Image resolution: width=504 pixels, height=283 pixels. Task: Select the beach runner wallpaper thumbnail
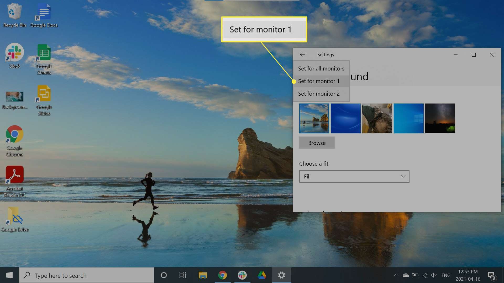click(x=314, y=118)
